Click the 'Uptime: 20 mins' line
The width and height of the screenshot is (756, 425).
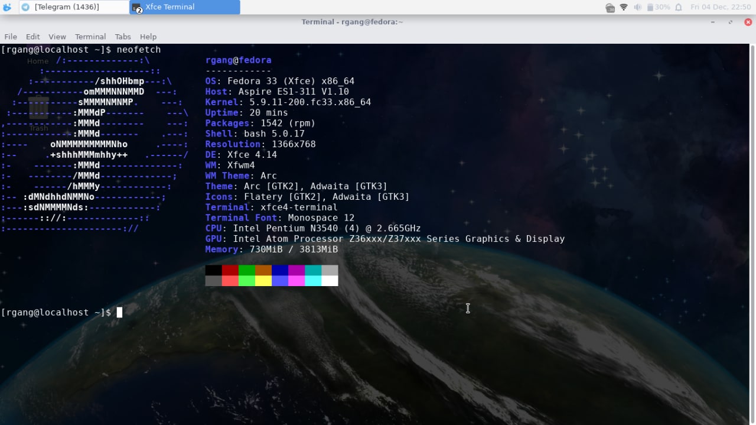click(247, 113)
